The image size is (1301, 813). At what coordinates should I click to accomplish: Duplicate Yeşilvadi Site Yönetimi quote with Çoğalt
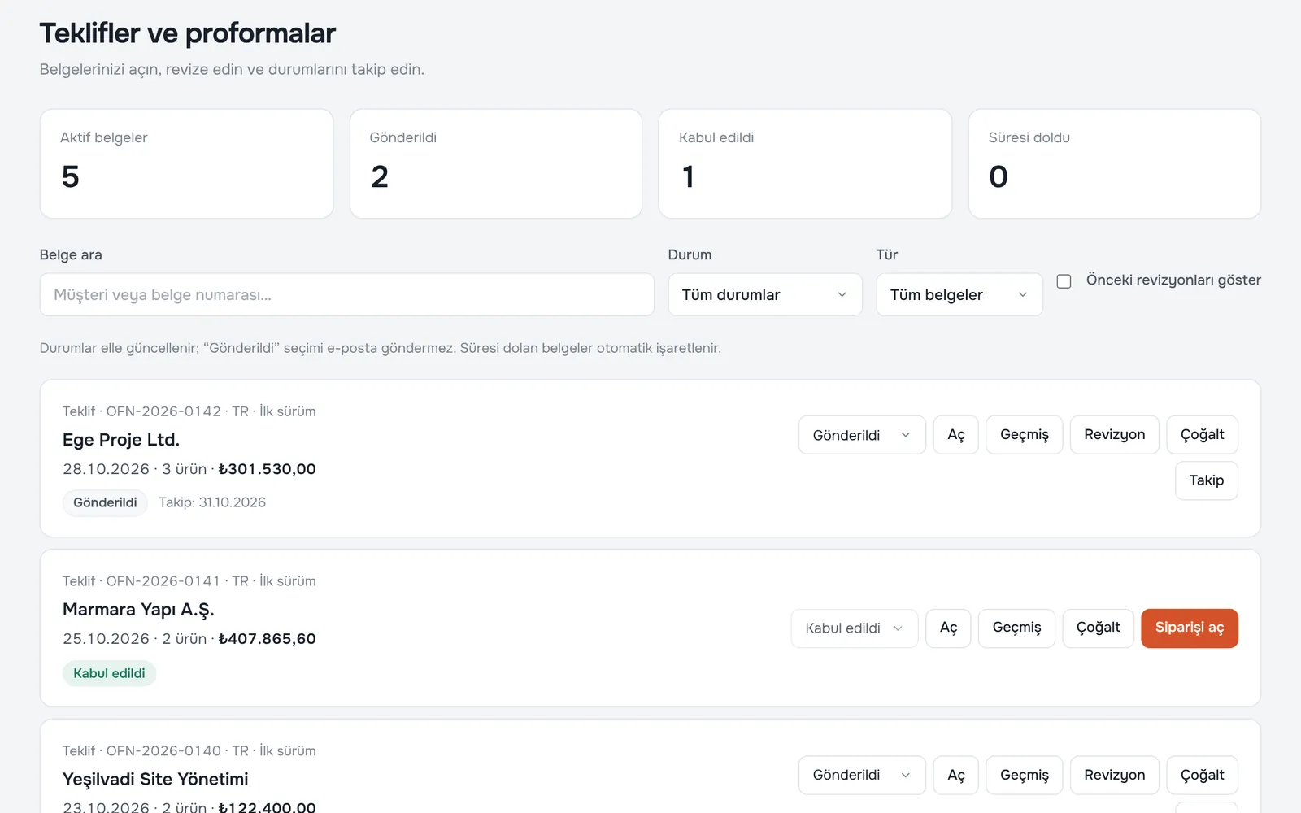1203,775
